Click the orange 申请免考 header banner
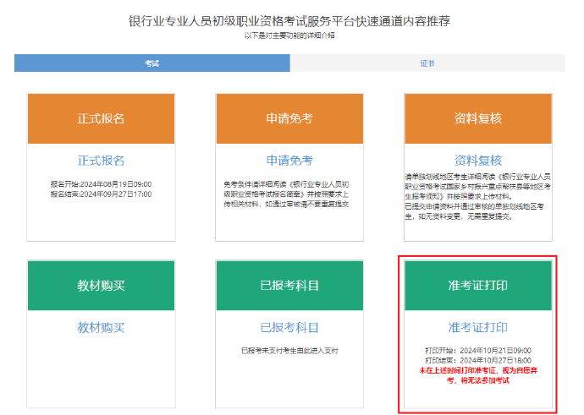Viewport: 584px width, 415px height. tap(289, 118)
